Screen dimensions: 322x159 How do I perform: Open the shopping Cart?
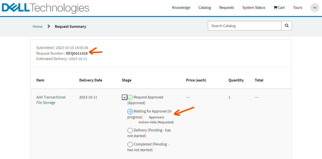(279, 8)
